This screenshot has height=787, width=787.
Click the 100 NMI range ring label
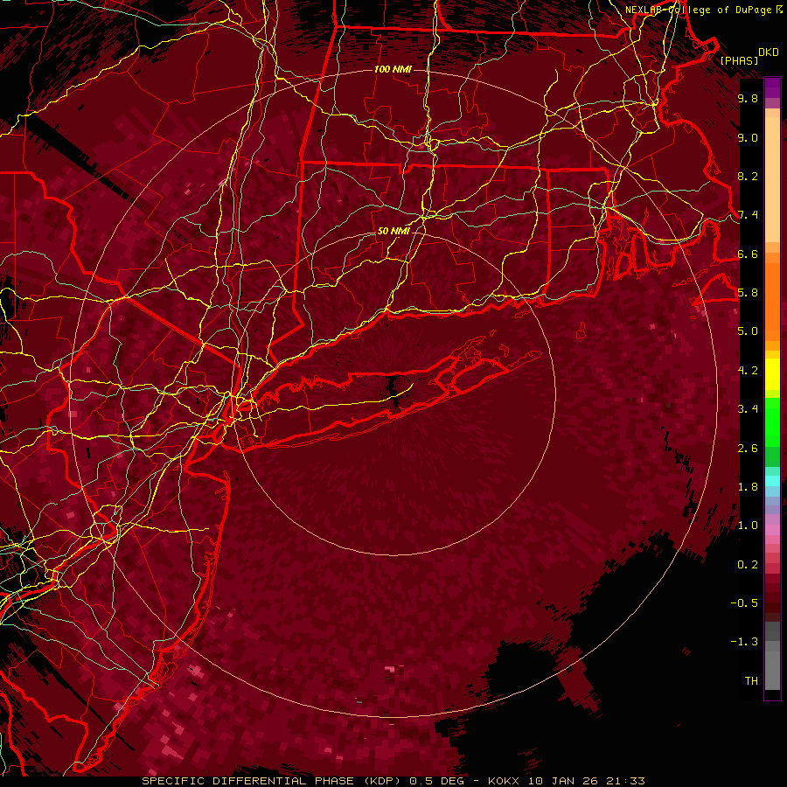tap(393, 69)
